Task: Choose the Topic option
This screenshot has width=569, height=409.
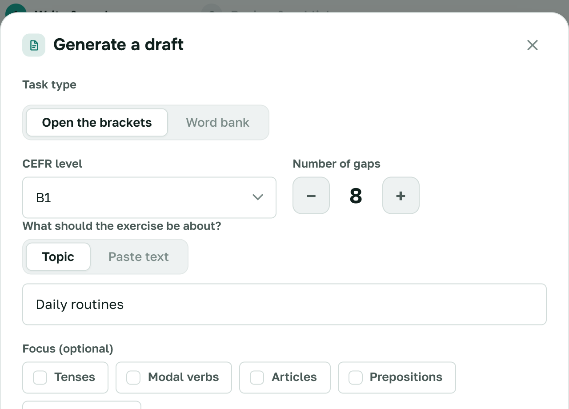Action: (x=58, y=257)
